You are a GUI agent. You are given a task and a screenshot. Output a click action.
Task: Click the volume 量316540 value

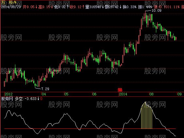pyautogui.click(x=93, y=7)
